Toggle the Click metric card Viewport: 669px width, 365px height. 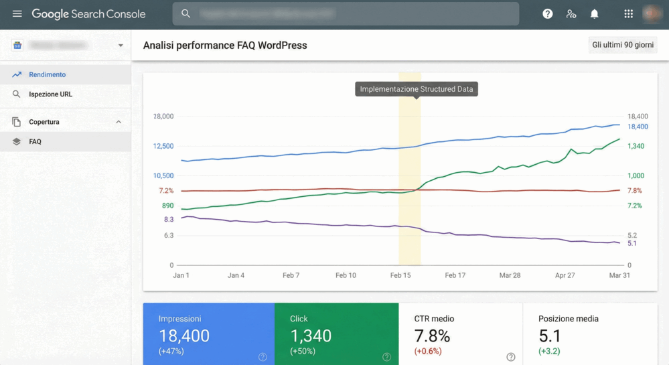click(x=337, y=334)
